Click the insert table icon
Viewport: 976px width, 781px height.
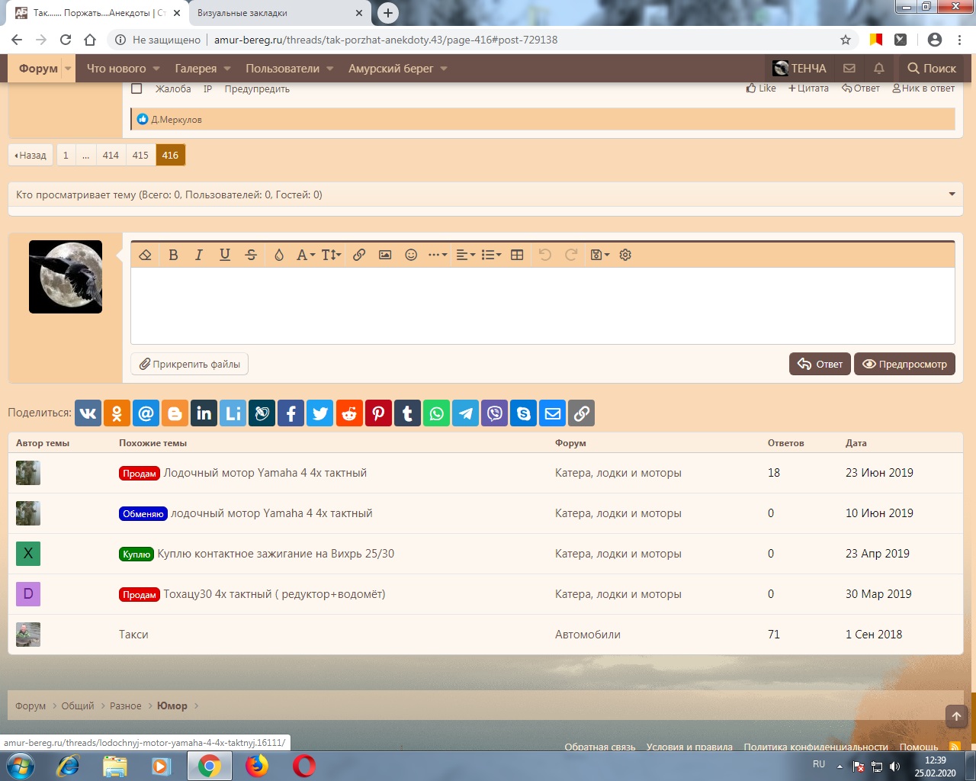(517, 255)
